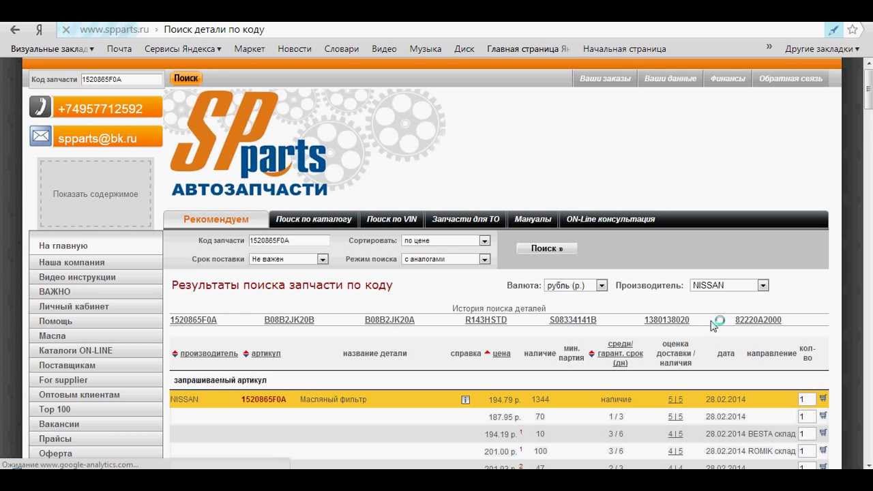The image size is (873, 491).
Task: Open Обратная связь in the top menu
Action: pyautogui.click(x=790, y=78)
